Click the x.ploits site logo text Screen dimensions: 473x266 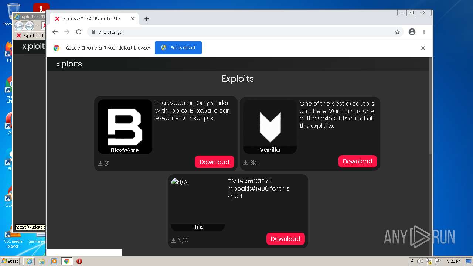[69, 64]
